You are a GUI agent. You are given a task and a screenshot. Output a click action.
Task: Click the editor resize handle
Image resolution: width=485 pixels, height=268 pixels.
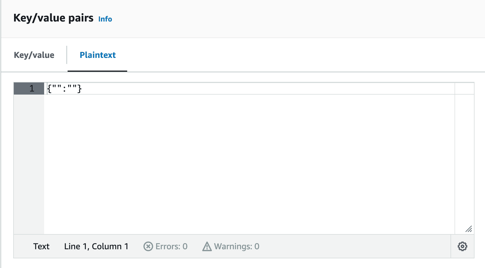click(469, 229)
